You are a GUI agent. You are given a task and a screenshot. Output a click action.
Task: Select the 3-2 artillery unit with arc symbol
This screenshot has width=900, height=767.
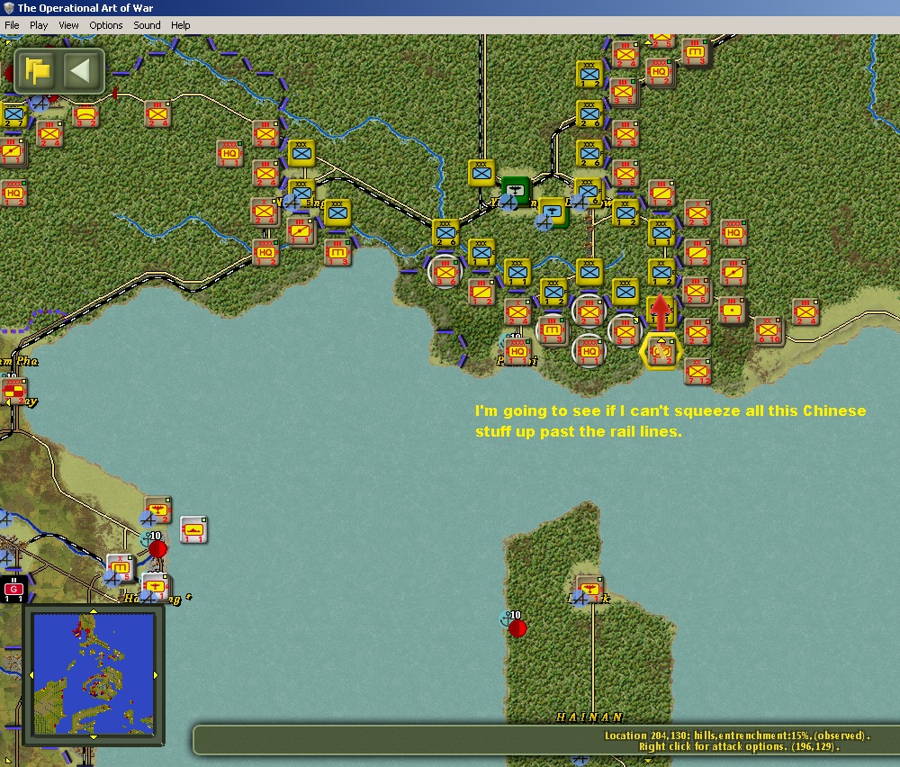[x=85, y=115]
